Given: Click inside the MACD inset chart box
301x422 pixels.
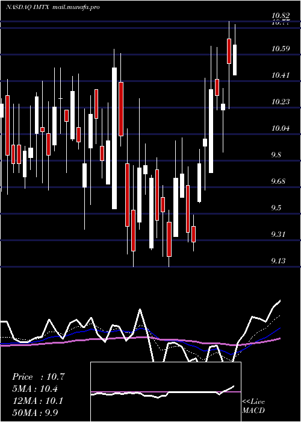Looking at the screenshot, I should click(166, 392).
